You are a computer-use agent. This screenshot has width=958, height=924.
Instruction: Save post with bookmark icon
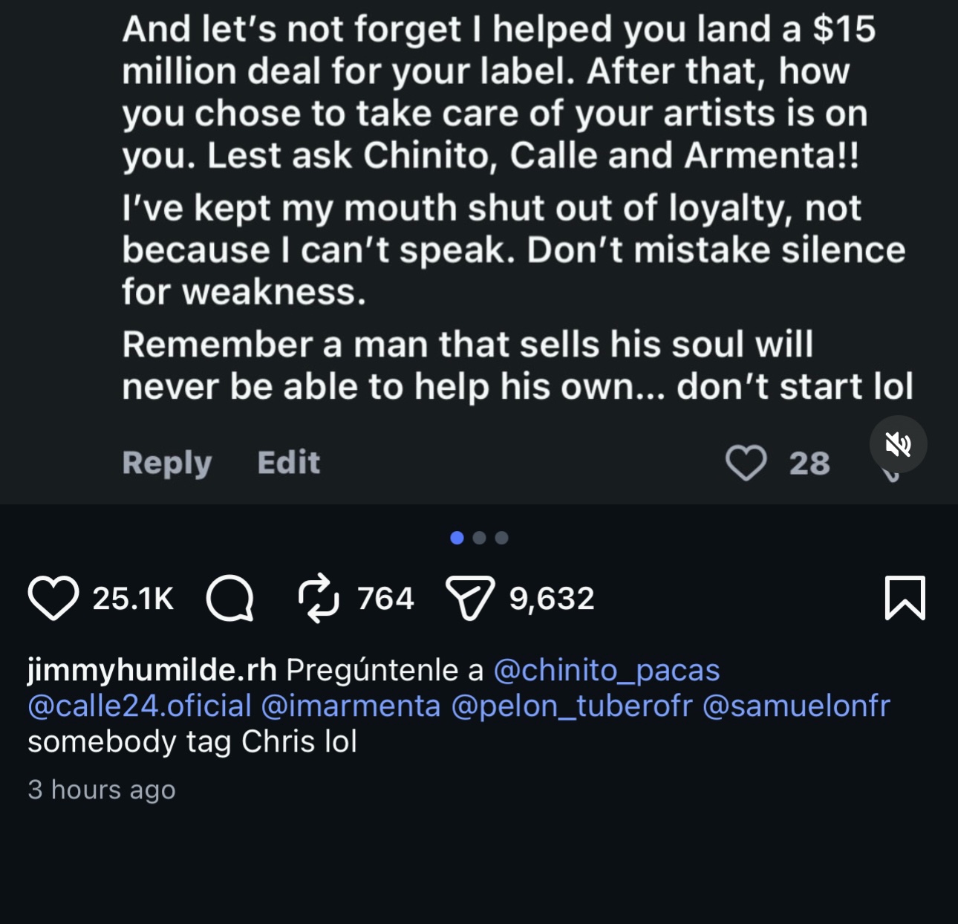905,598
